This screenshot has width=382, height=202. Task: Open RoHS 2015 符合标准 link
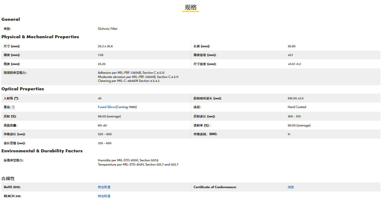tap(104, 187)
